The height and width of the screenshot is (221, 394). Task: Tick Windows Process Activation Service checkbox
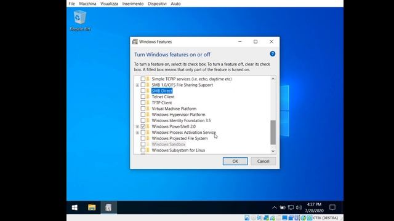143,133
